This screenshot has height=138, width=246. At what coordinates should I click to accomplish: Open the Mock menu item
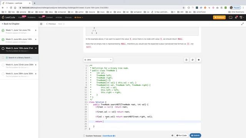(x=41, y=17)
